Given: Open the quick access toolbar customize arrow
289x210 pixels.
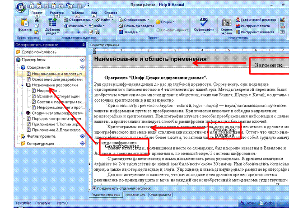Looking at the screenshot, I should (x=89, y=5).
